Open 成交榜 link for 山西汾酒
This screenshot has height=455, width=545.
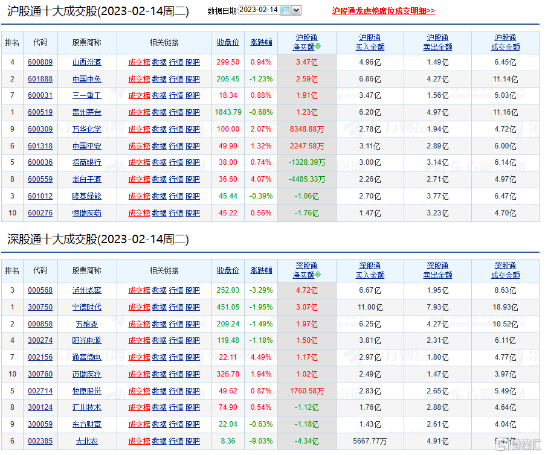(140, 62)
